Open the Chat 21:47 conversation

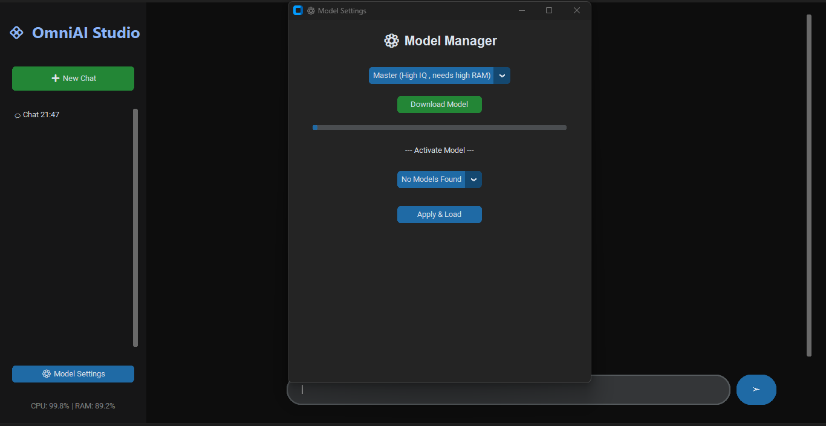tap(37, 115)
